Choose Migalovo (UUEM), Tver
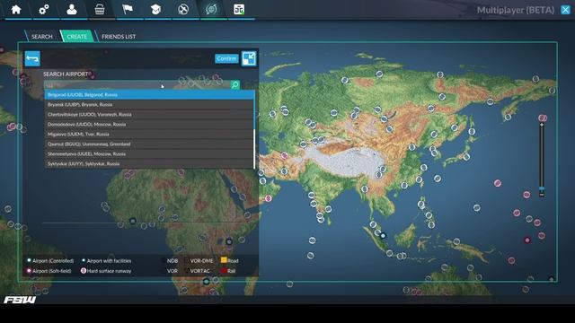 click(148, 135)
